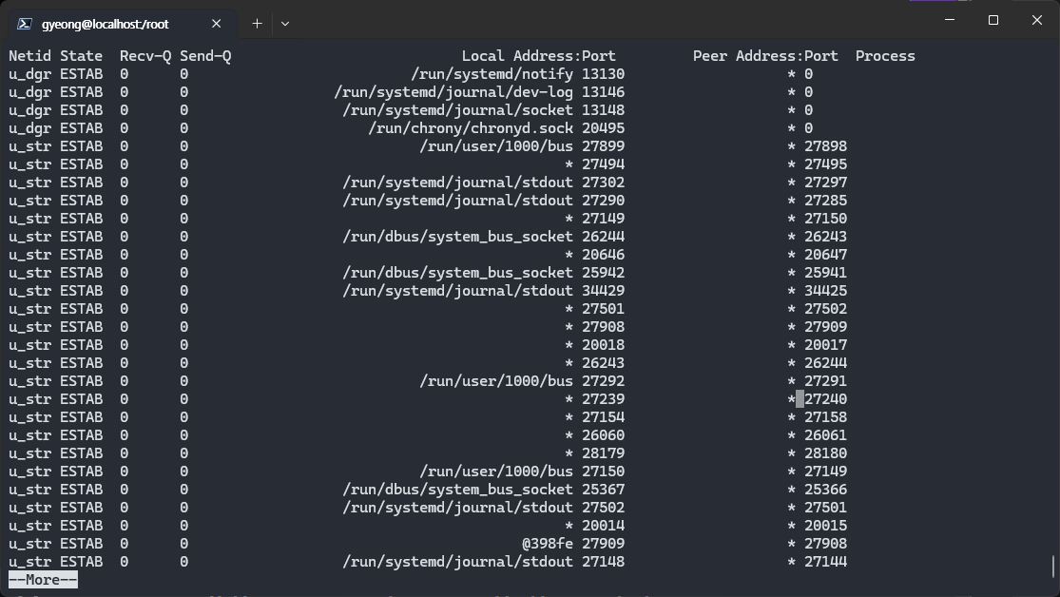Viewport: 1060px width, 597px height.
Task: Expand the new tab profile dropdown
Action: [284, 23]
